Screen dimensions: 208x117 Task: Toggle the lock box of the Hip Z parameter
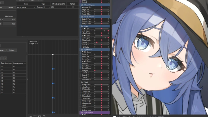point(80,105)
